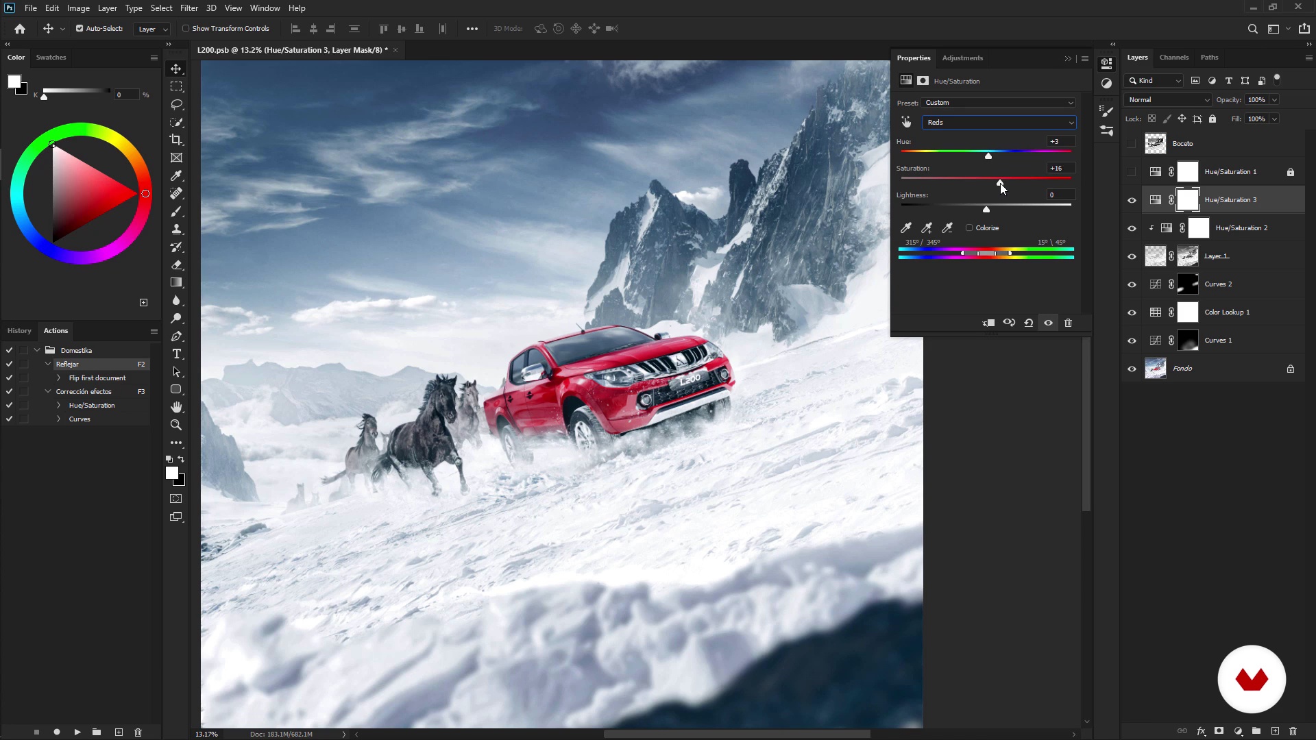Select the Crop tool
Image resolution: width=1316 pixels, height=740 pixels.
click(176, 140)
